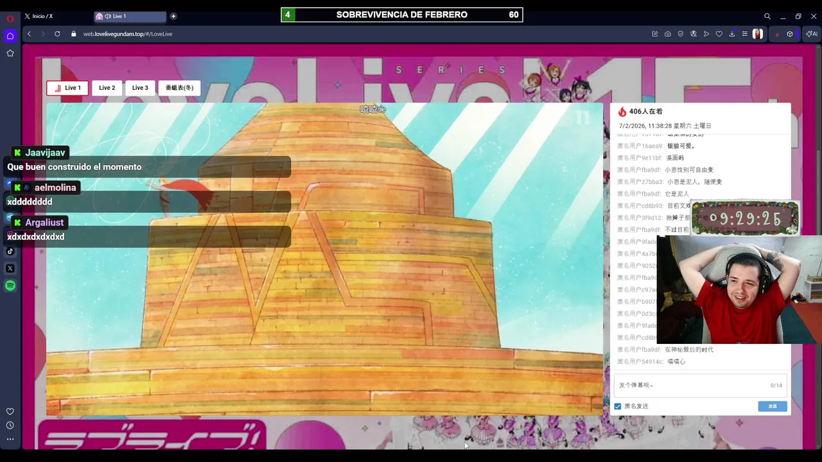Click Jaavijaav username in overlay chat
The image size is (822, 462).
tap(45, 153)
